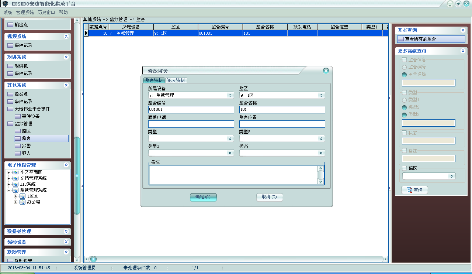Click the 确定 button
Image resolution: width=472 pixels, height=274 pixels.
[x=203, y=197]
